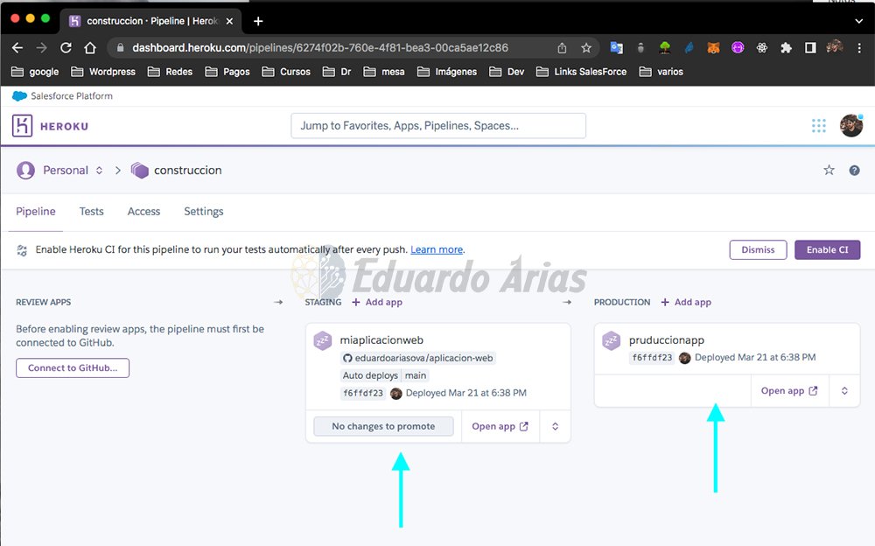This screenshot has width=875, height=546.
Task: Add app to the Staging stage
Action: (x=377, y=302)
